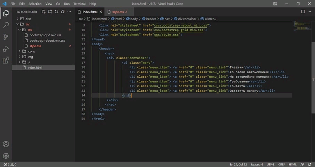Open the Selection menu
315x167 pixels.
tap(35, 4)
